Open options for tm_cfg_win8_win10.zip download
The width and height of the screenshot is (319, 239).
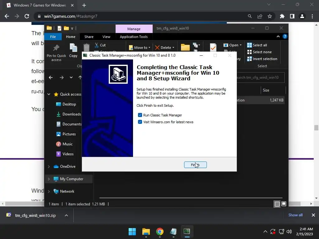click(x=66, y=215)
